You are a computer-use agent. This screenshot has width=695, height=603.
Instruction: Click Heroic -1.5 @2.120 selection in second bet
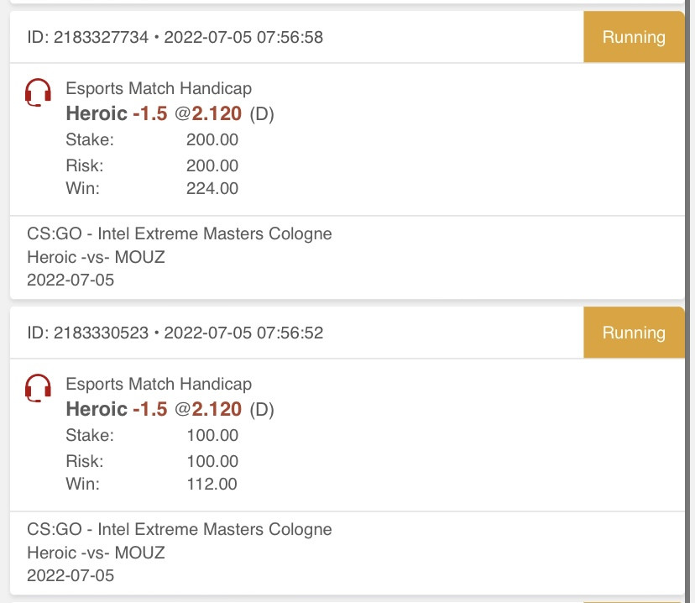coord(170,409)
